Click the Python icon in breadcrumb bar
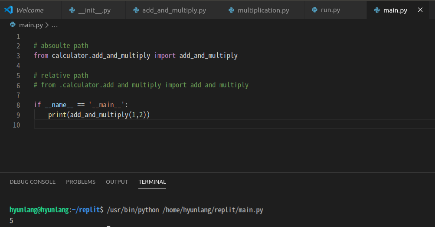435x227 pixels. [x=13, y=25]
